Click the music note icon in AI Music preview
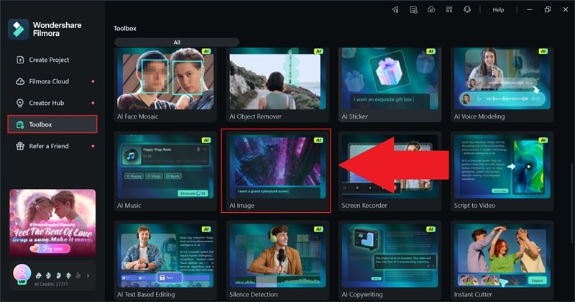The image size is (575, 302). [131, 155]
